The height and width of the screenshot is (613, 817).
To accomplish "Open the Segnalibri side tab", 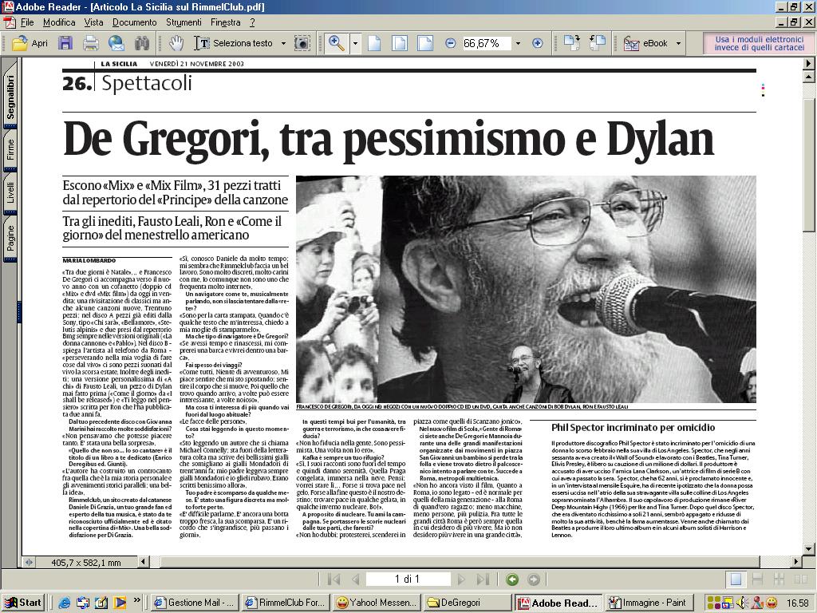I will [10, 97].
